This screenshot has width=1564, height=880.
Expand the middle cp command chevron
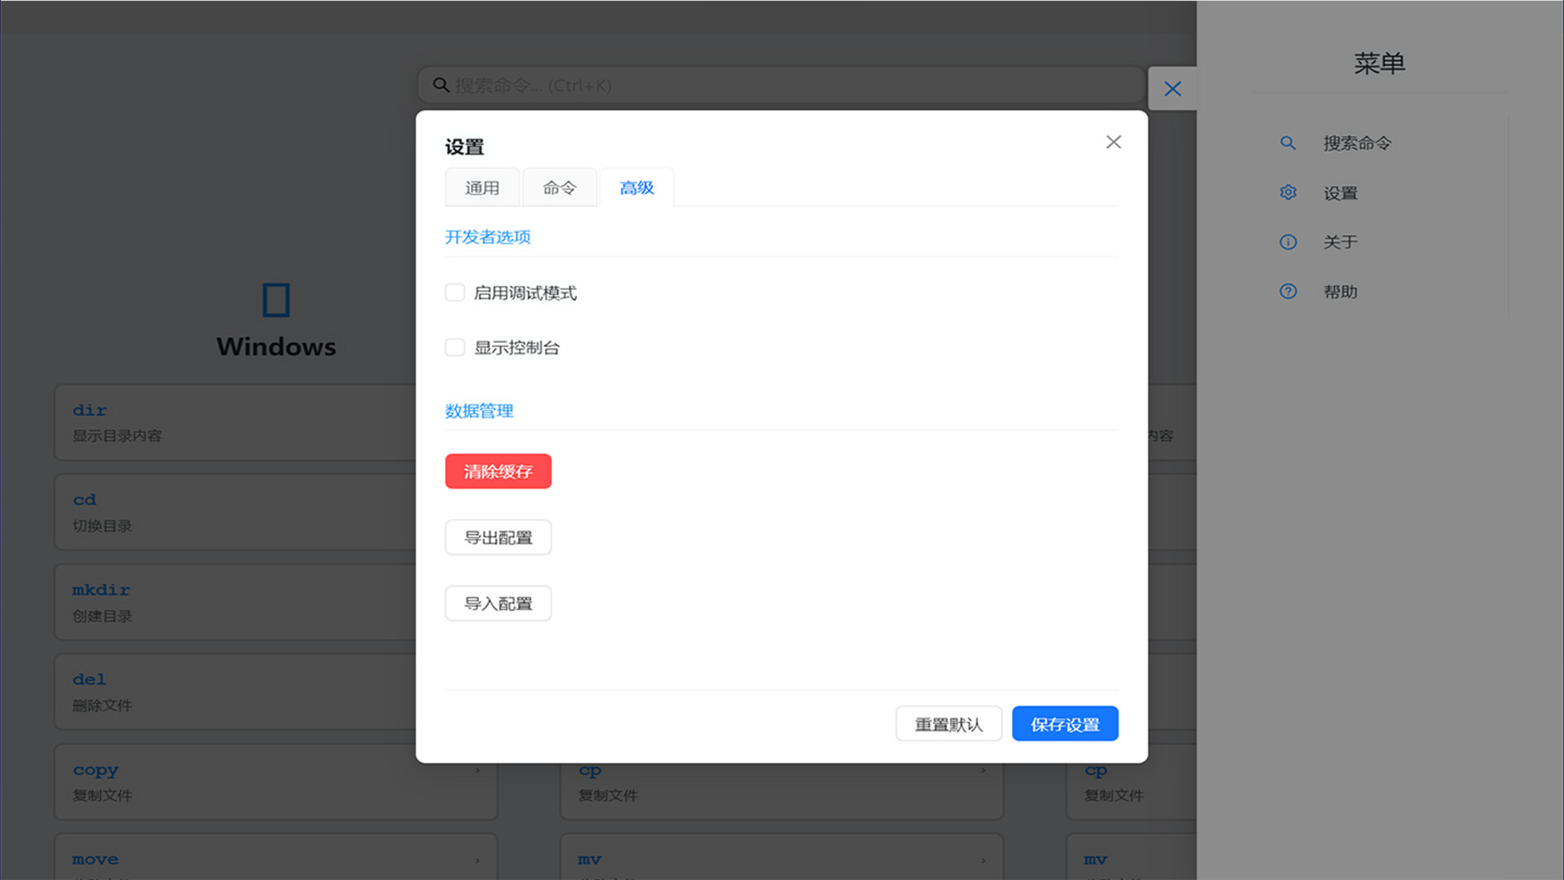click(983, 771)
